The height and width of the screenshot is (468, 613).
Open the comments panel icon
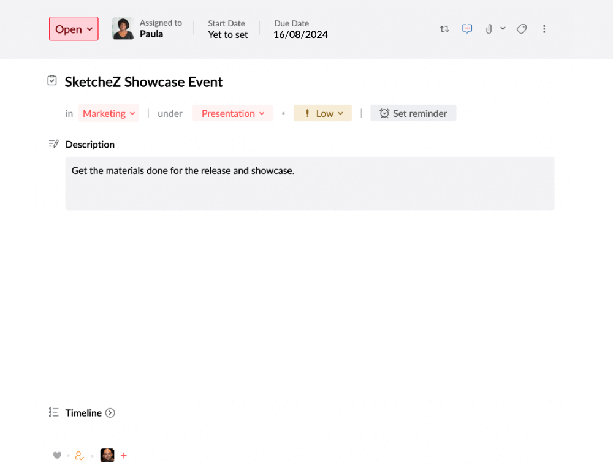pyautogui.click(x=467, y=28)
